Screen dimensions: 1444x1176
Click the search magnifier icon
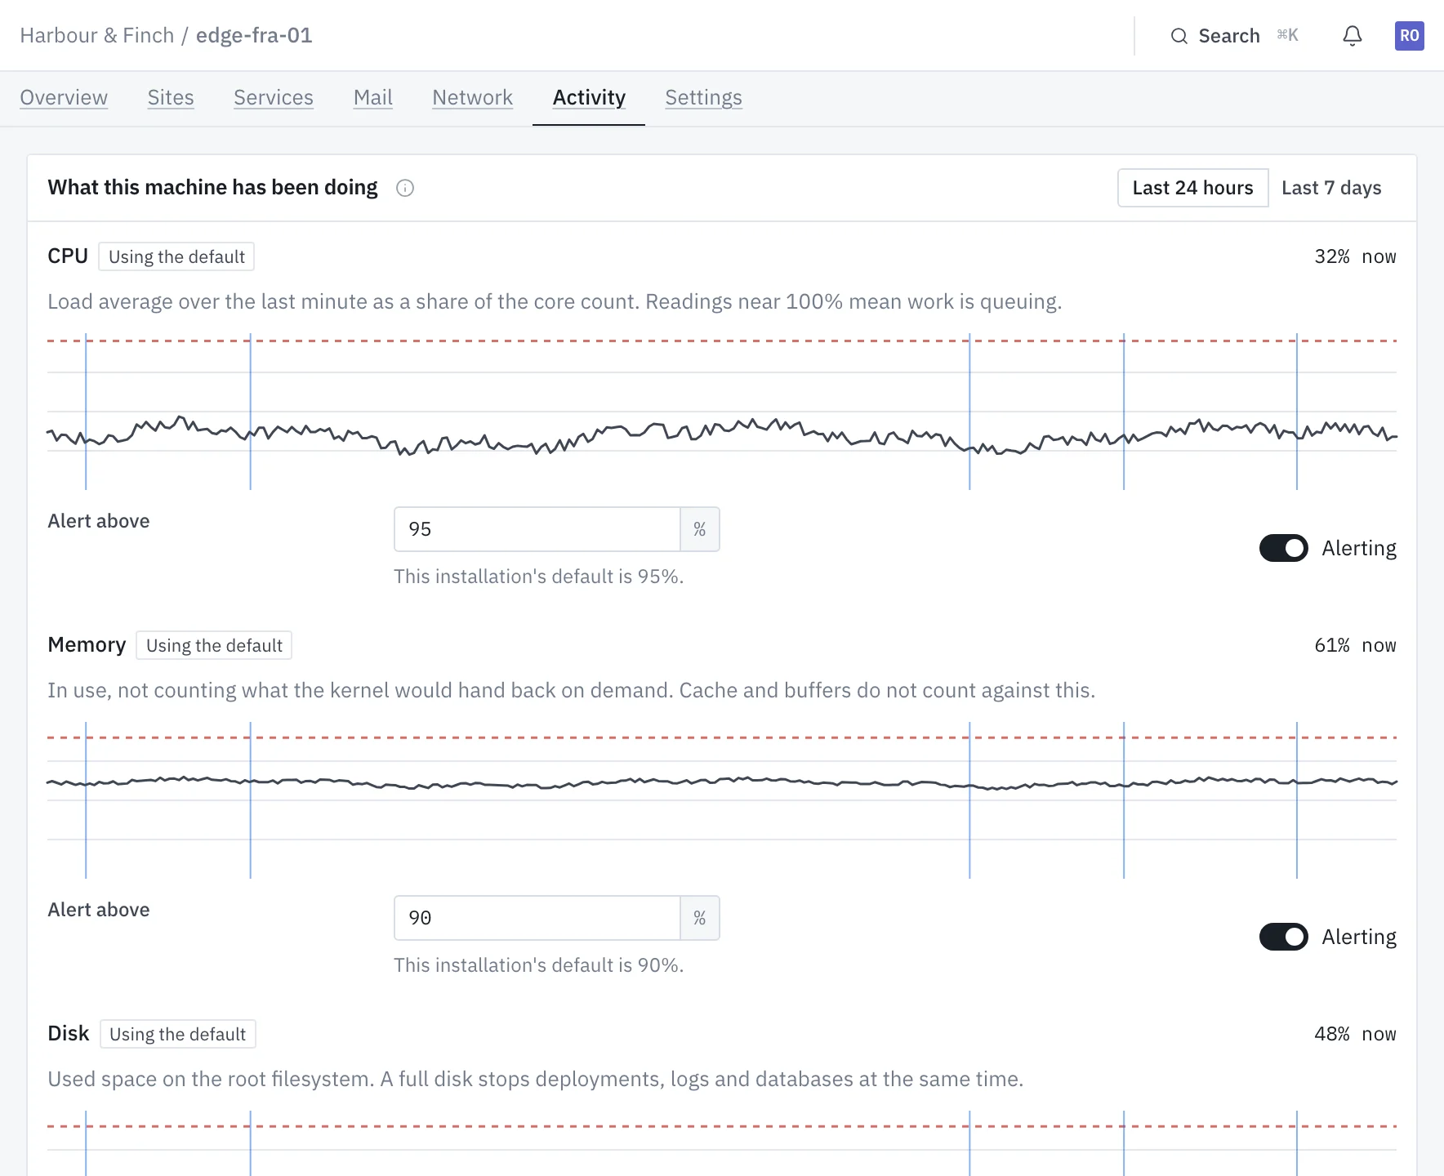[x=1179, y=36]
